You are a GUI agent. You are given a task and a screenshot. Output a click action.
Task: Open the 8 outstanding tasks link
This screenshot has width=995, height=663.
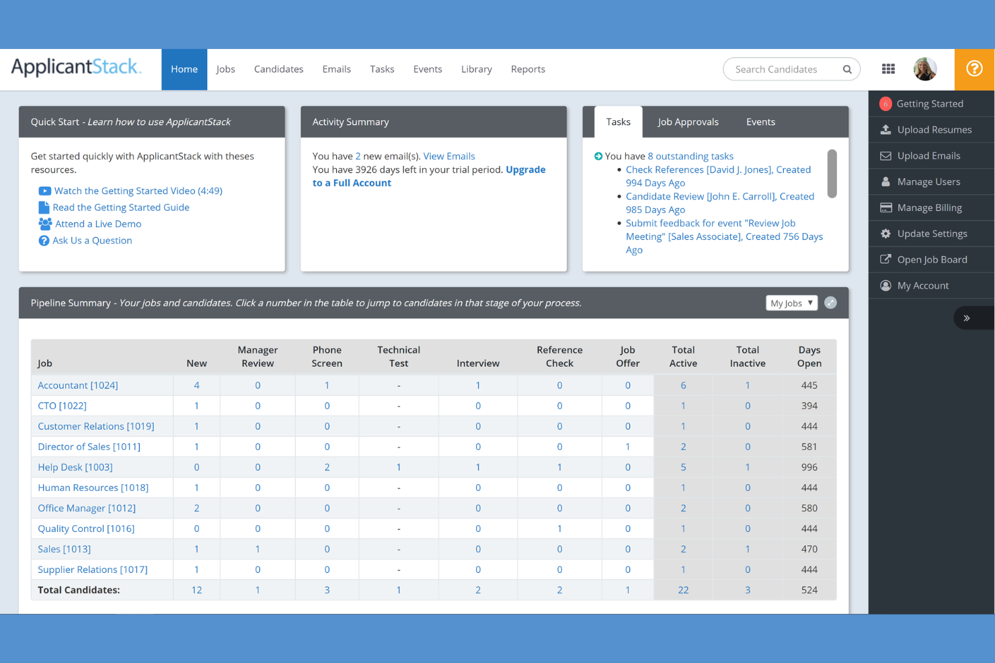pyautogui.click(x=690, y=156)
